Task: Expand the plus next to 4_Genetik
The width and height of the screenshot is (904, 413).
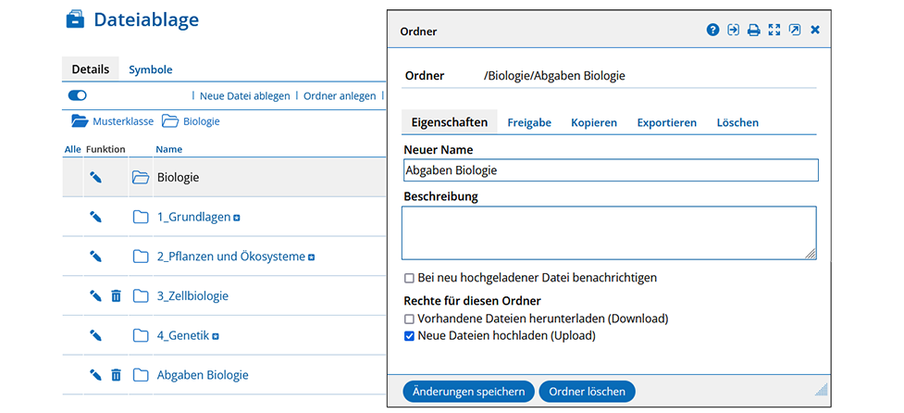Action: (x=215, y=336)
